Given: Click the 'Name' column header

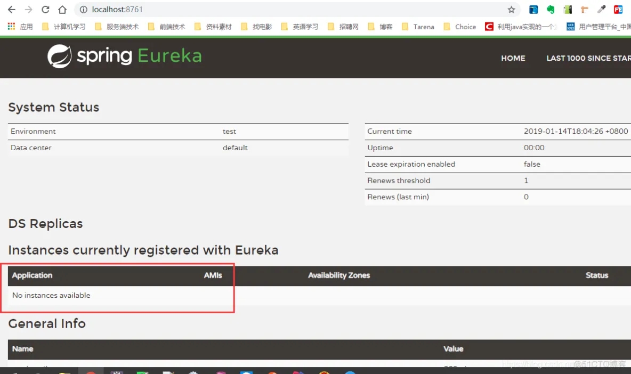Looking at the screenshot, I should 22,349.
